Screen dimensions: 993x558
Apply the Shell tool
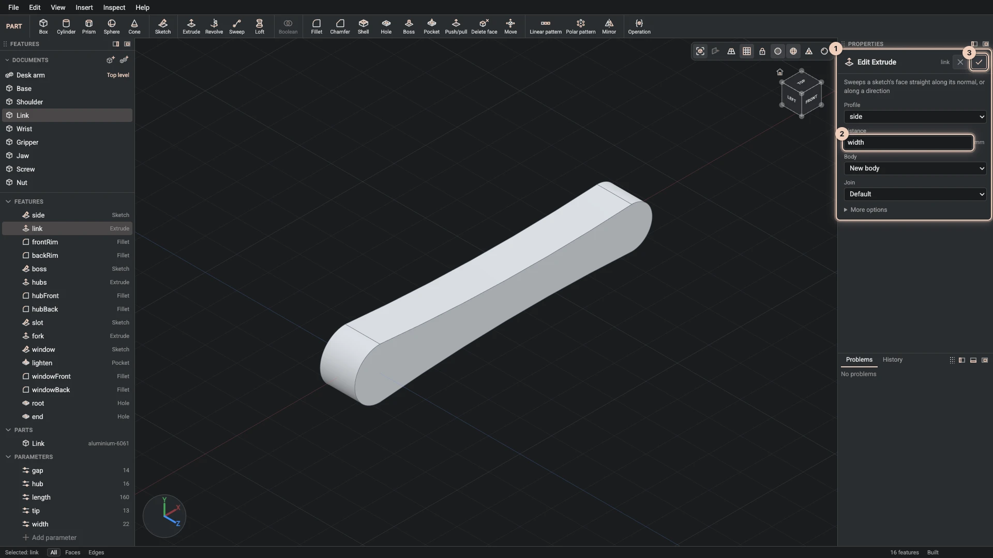point(364,26)
